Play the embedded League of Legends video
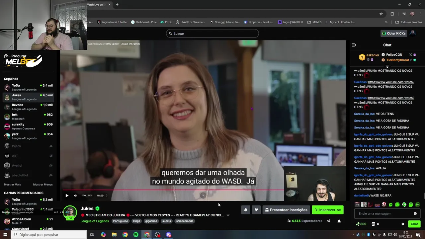This screenshot has width=425, height=239. pyautogui.click(x=67, y=196)
